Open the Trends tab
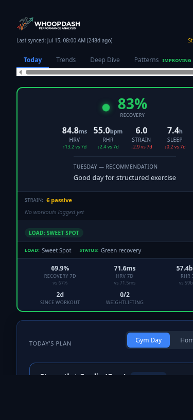This screenshot has height=420, width=193. pyautogui.click(x=66, y=59)
